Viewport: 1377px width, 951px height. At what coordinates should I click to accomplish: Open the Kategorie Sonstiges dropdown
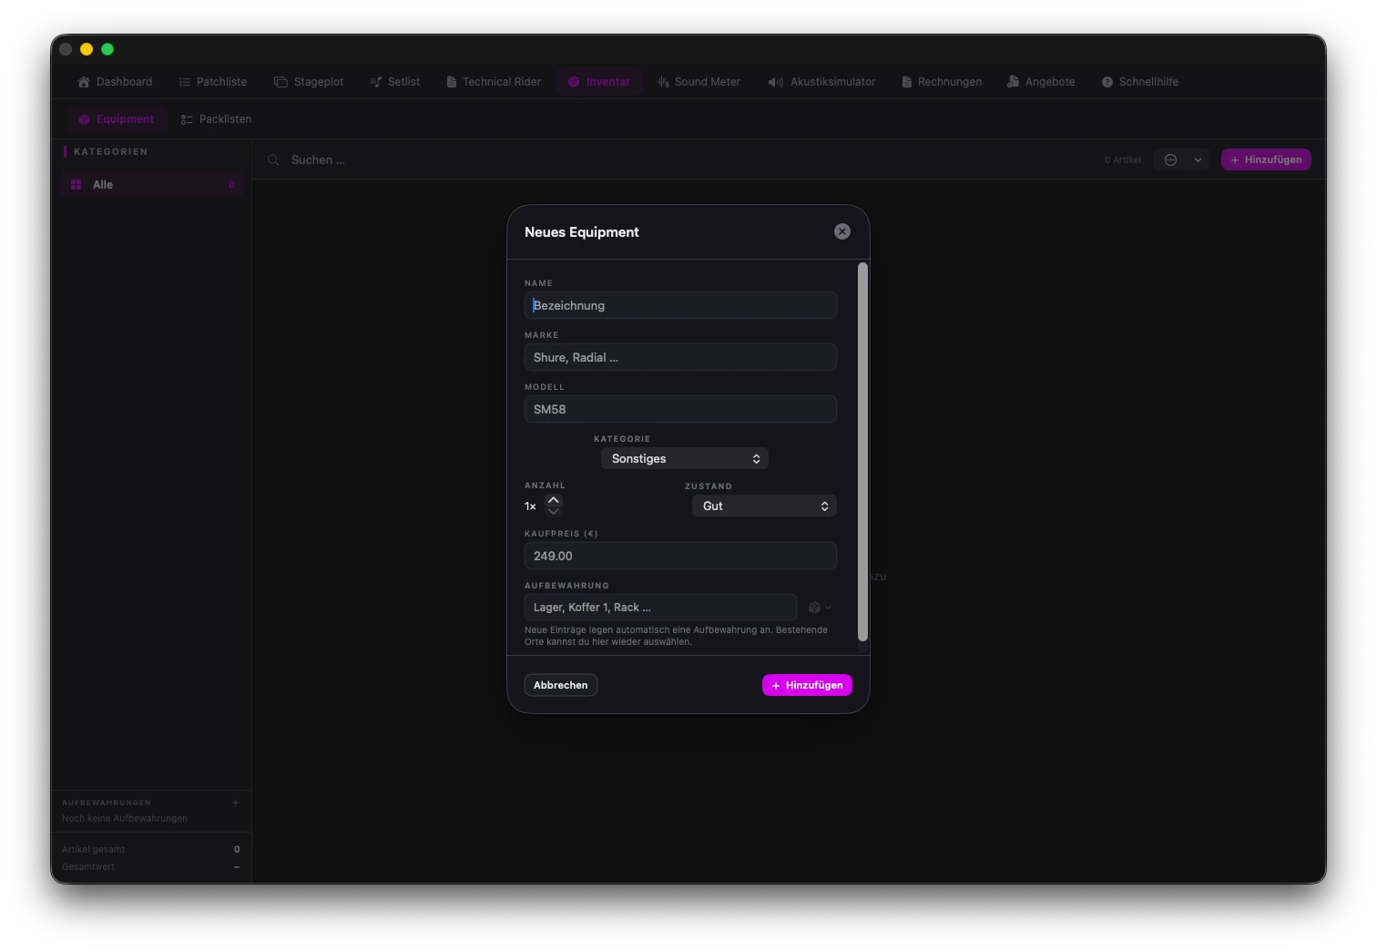pos(685,458)
